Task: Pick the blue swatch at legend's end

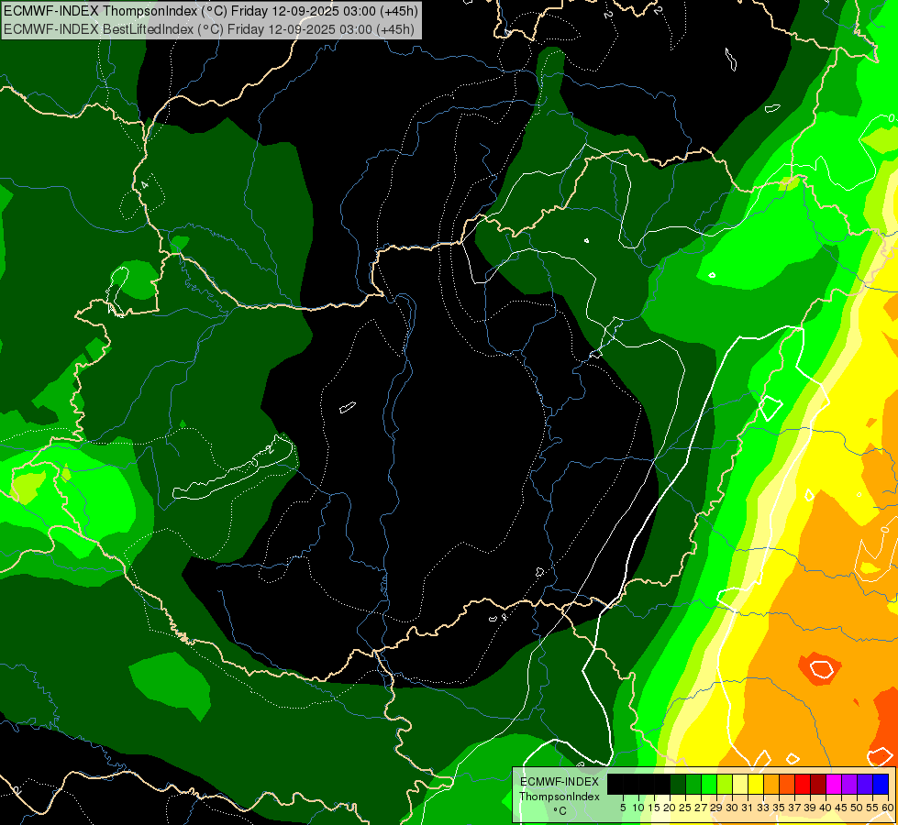Action: [x=881, y=784]
